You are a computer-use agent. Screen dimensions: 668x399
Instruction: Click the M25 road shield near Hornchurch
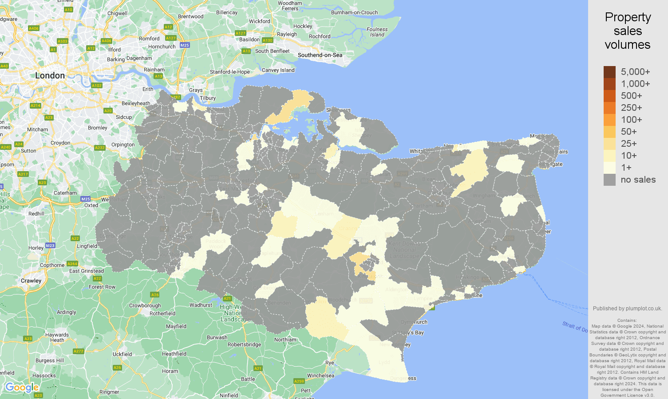click(x=185, y=45)
